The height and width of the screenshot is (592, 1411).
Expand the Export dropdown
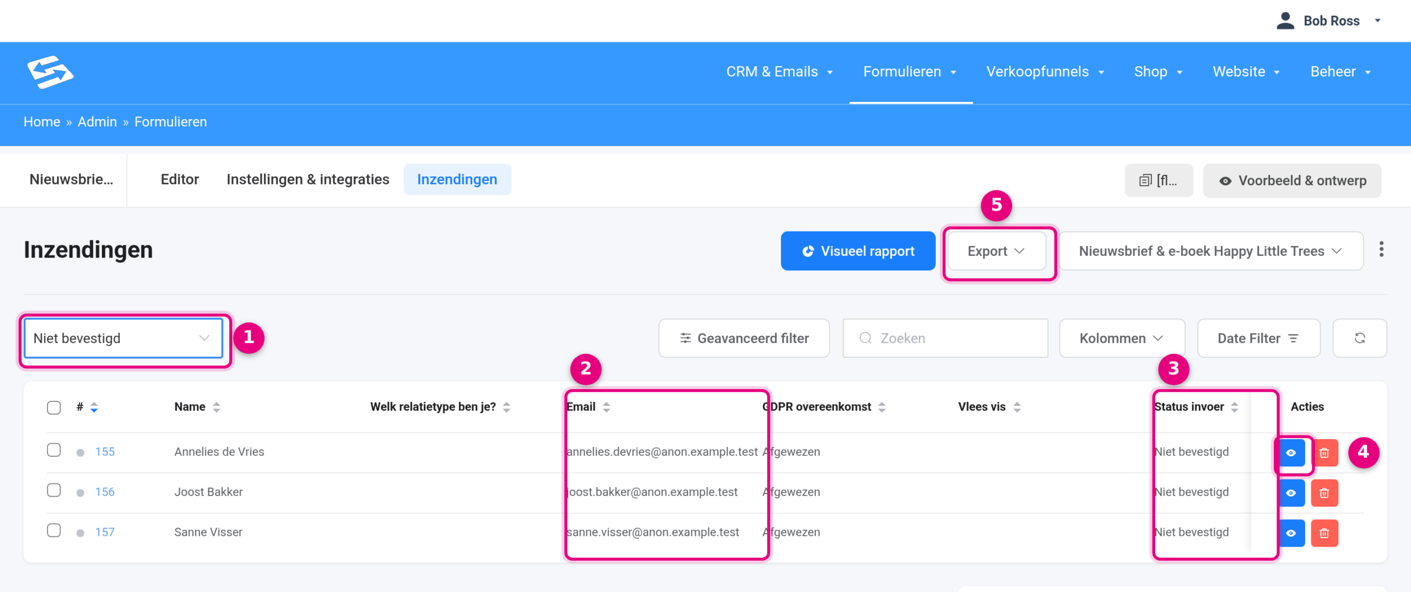997,251
